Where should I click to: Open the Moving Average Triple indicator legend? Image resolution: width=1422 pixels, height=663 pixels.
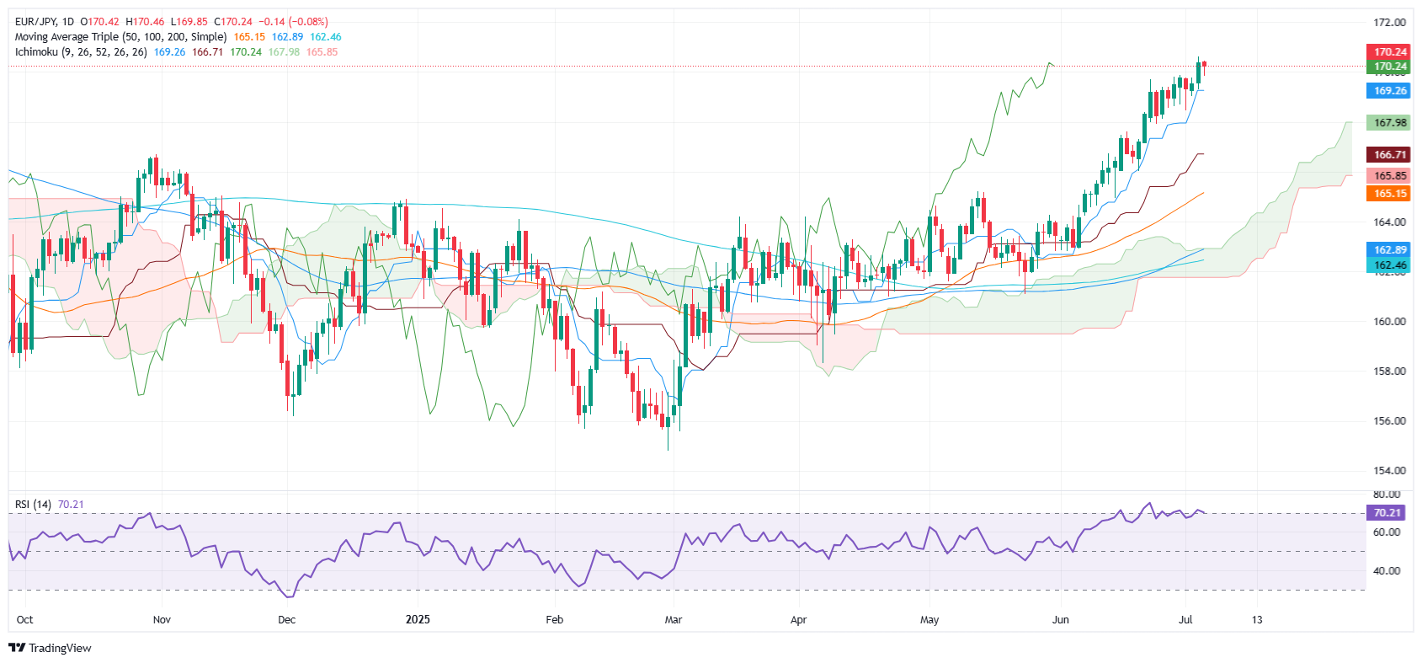[120, 37]
